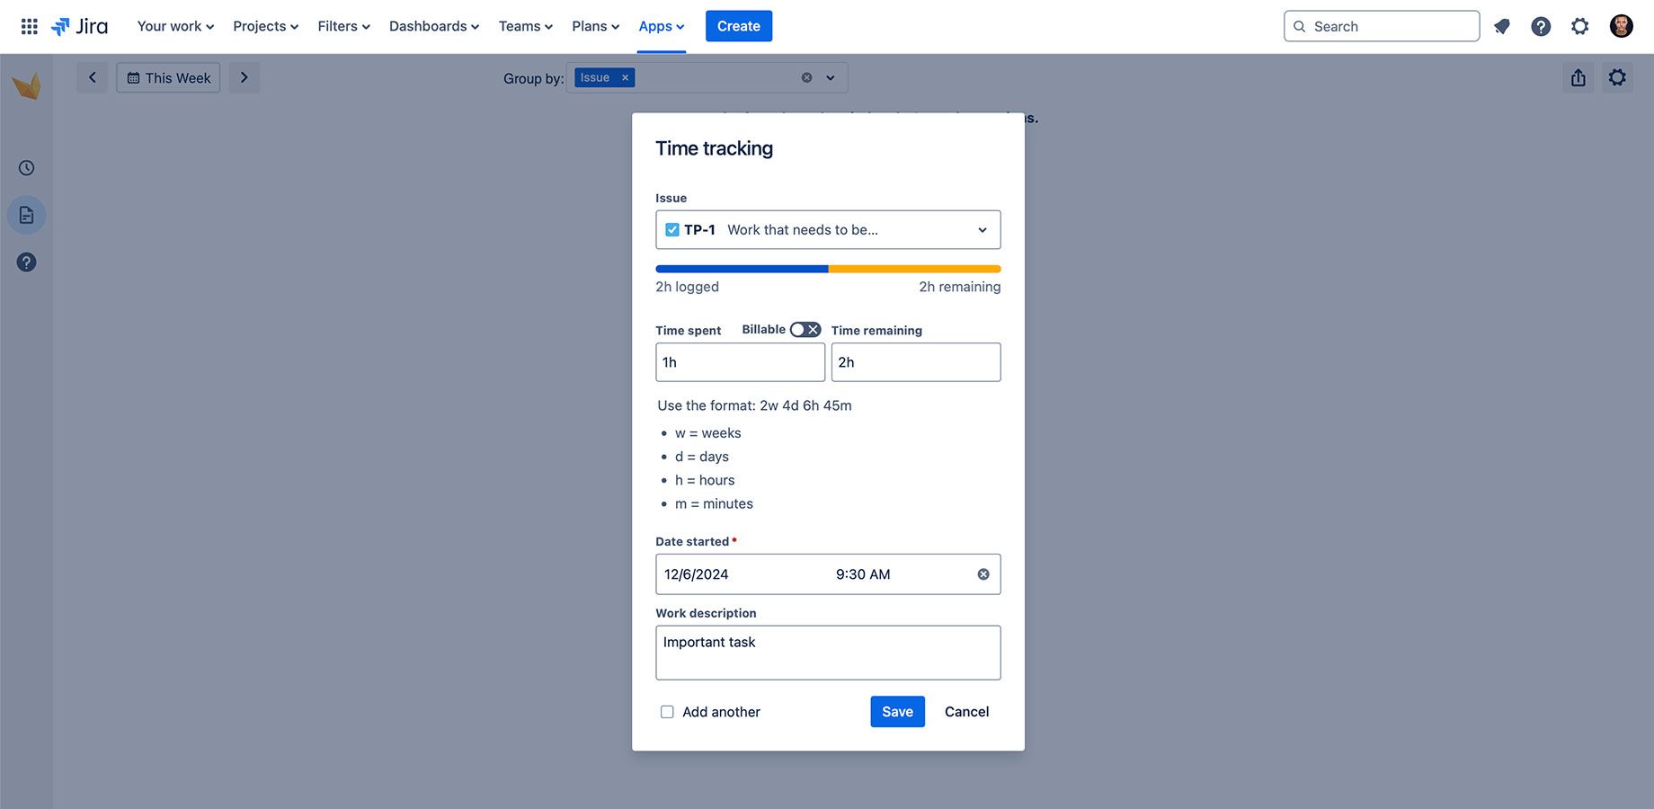Clear the Date started field

pos(983,574)
